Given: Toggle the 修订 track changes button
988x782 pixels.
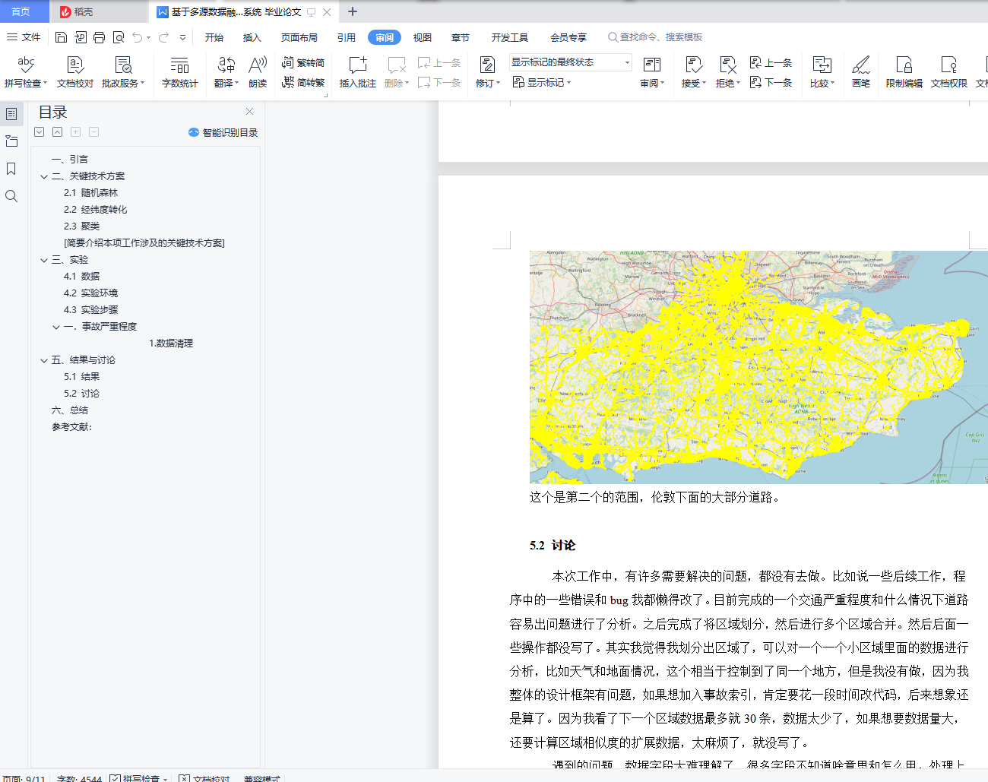Looking at the screenshot, I should (x=487, y=71).
